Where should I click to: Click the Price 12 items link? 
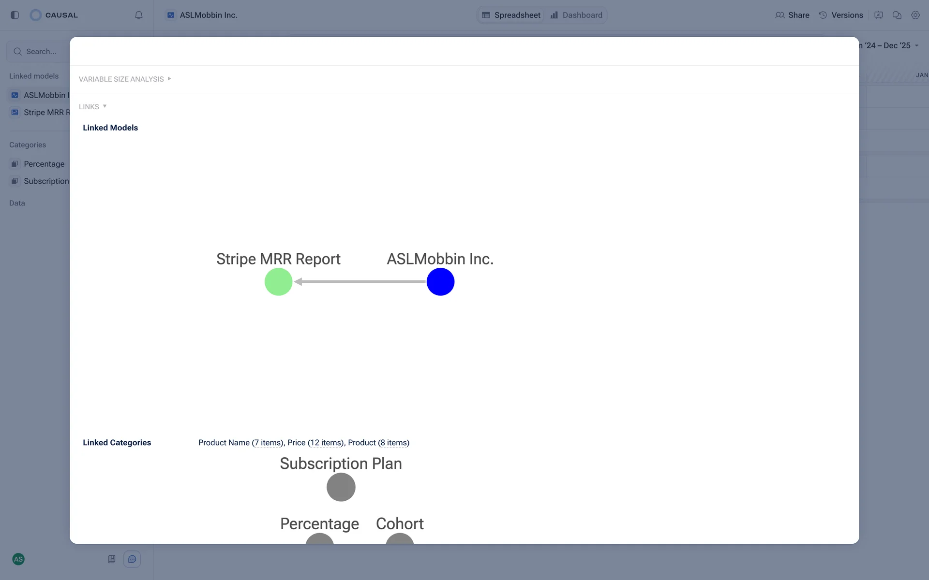(x=326, y=443)
